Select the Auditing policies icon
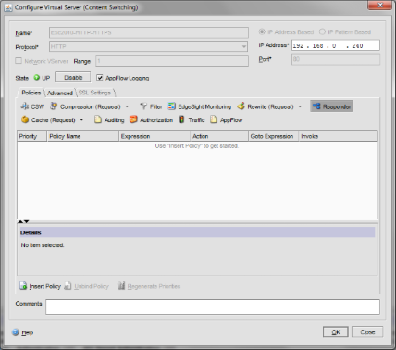This screenshot has height=350, width=396. pos(98,119)
